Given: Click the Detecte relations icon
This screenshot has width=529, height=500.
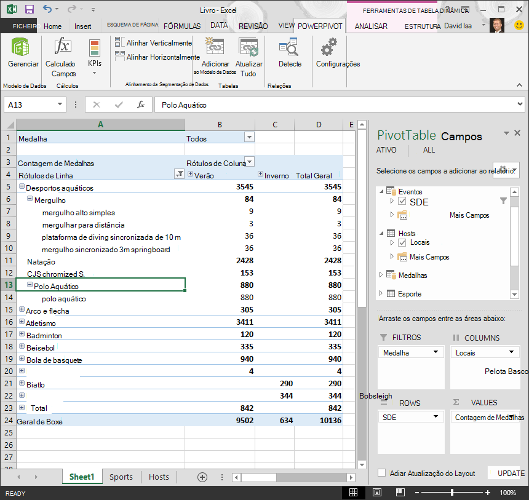Looking at the screenshot, I should (288, 47).
